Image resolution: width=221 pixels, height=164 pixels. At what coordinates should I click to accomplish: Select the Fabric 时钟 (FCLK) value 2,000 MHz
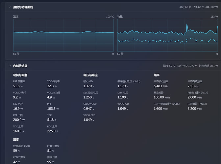pyautogui.click(x=195, y=97)
